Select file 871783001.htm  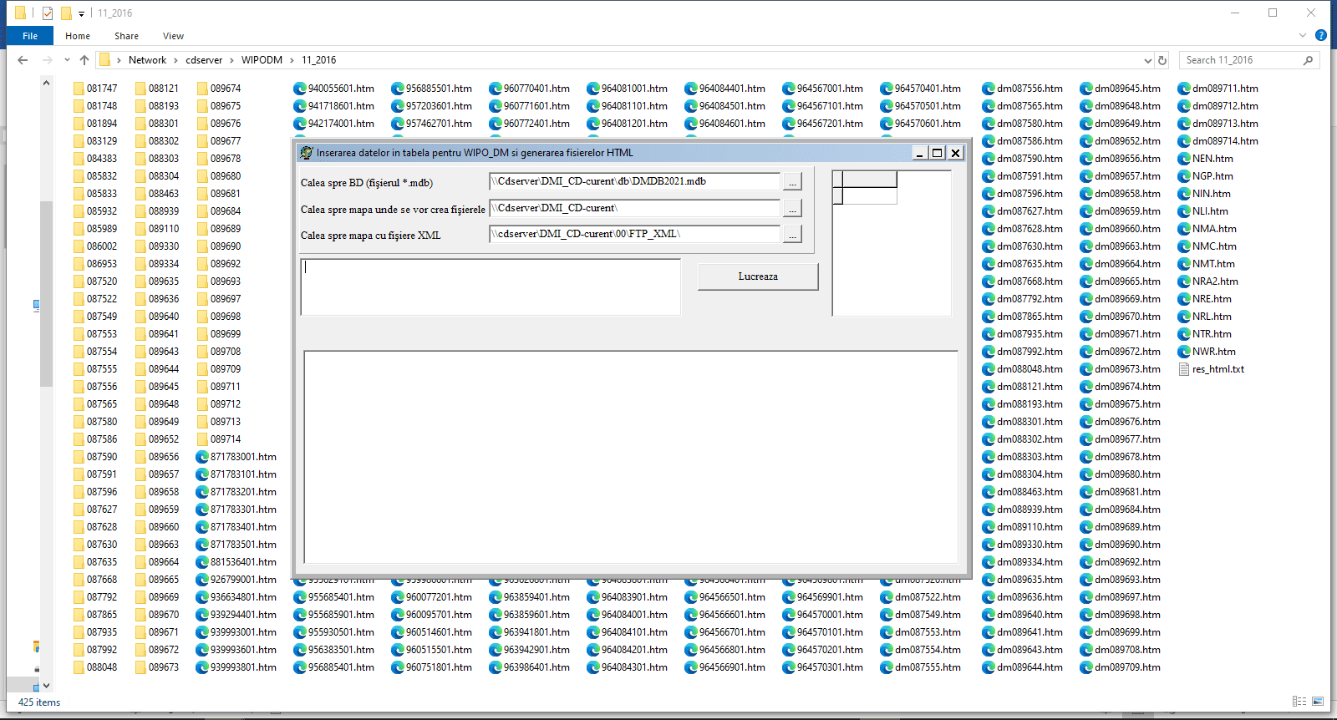click(236, 457)
